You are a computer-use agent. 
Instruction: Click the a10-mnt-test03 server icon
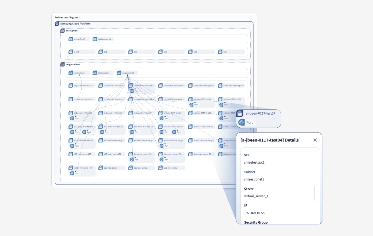tap(101, 168)
